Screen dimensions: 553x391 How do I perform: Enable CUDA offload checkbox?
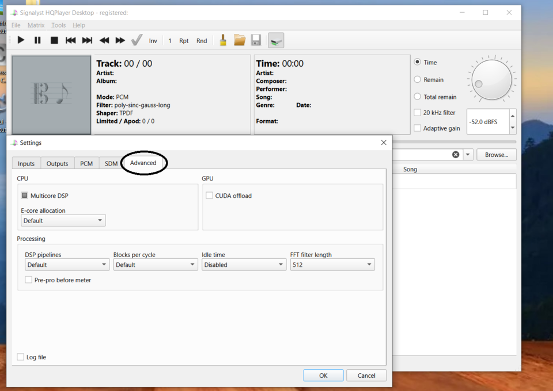tap(210, 195)
